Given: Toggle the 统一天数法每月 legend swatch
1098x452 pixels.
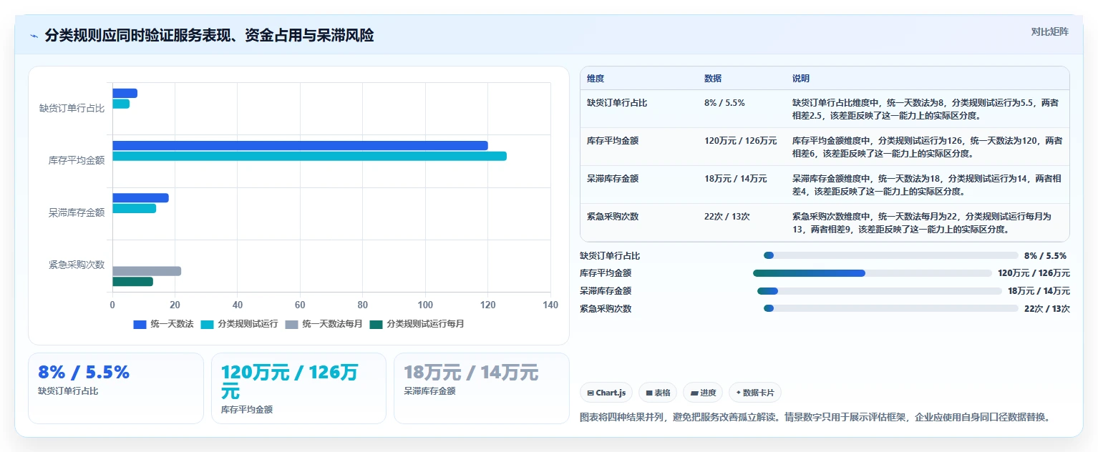Looking at the screenshot, I should coord(291,324).
